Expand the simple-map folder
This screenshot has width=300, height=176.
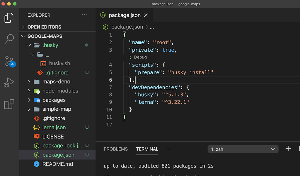click(x=57, y=109)
